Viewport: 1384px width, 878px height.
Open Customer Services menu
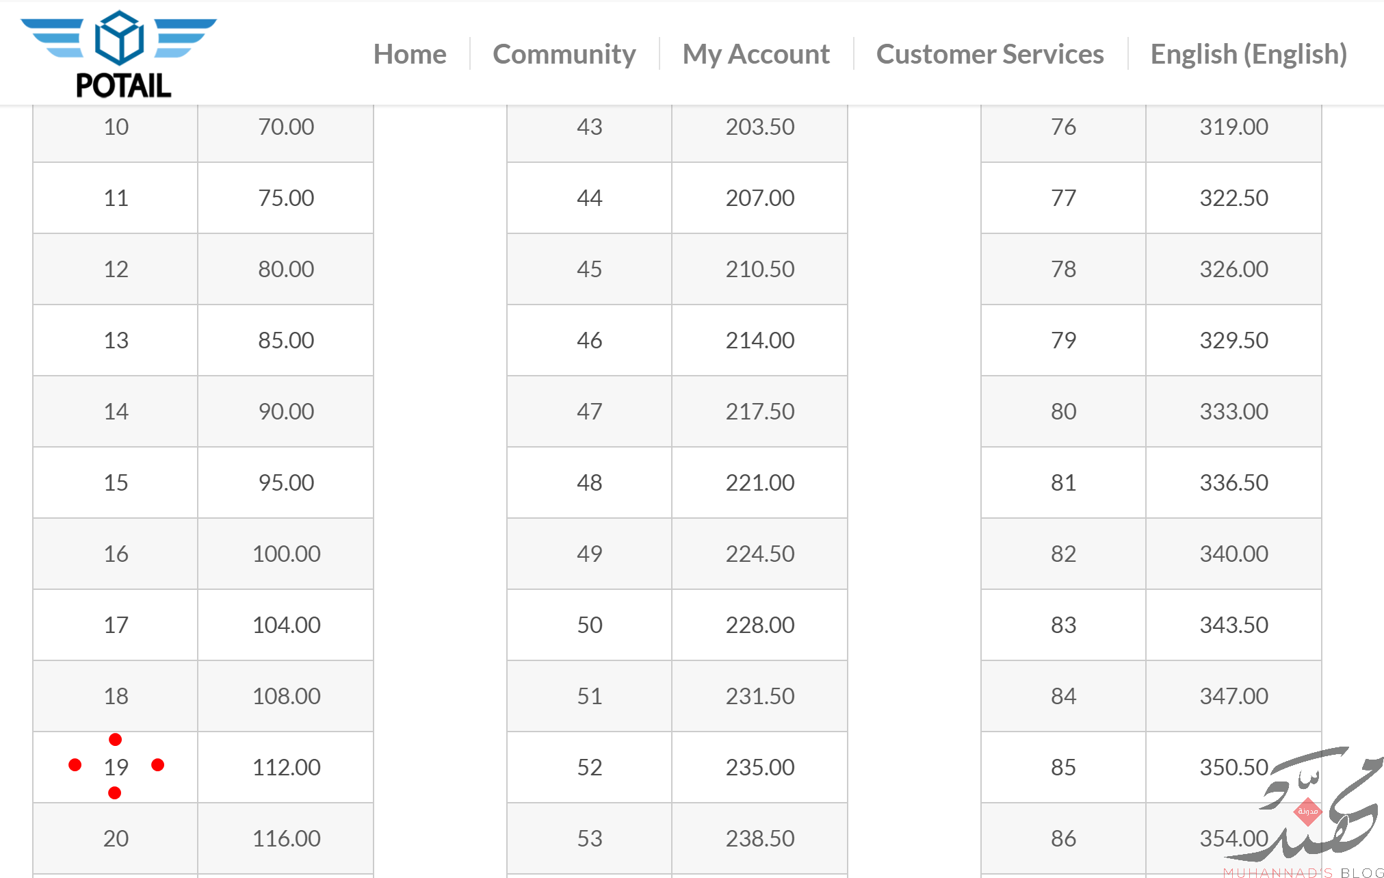[990, 53]
